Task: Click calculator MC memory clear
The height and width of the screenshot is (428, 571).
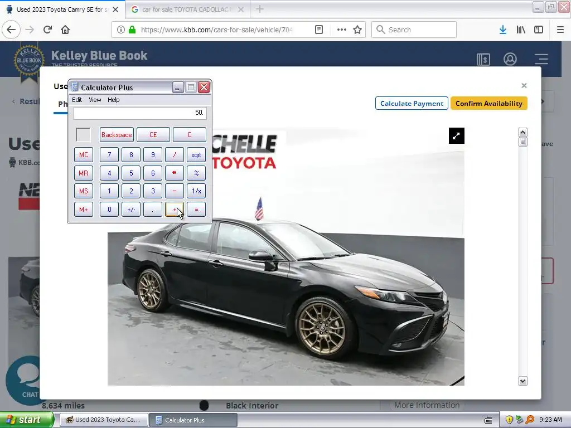Action: point(84,155)
